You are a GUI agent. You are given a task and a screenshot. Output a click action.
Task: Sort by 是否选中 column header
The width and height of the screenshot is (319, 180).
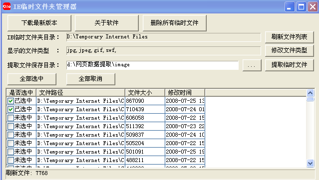click(x=21, y=93)
